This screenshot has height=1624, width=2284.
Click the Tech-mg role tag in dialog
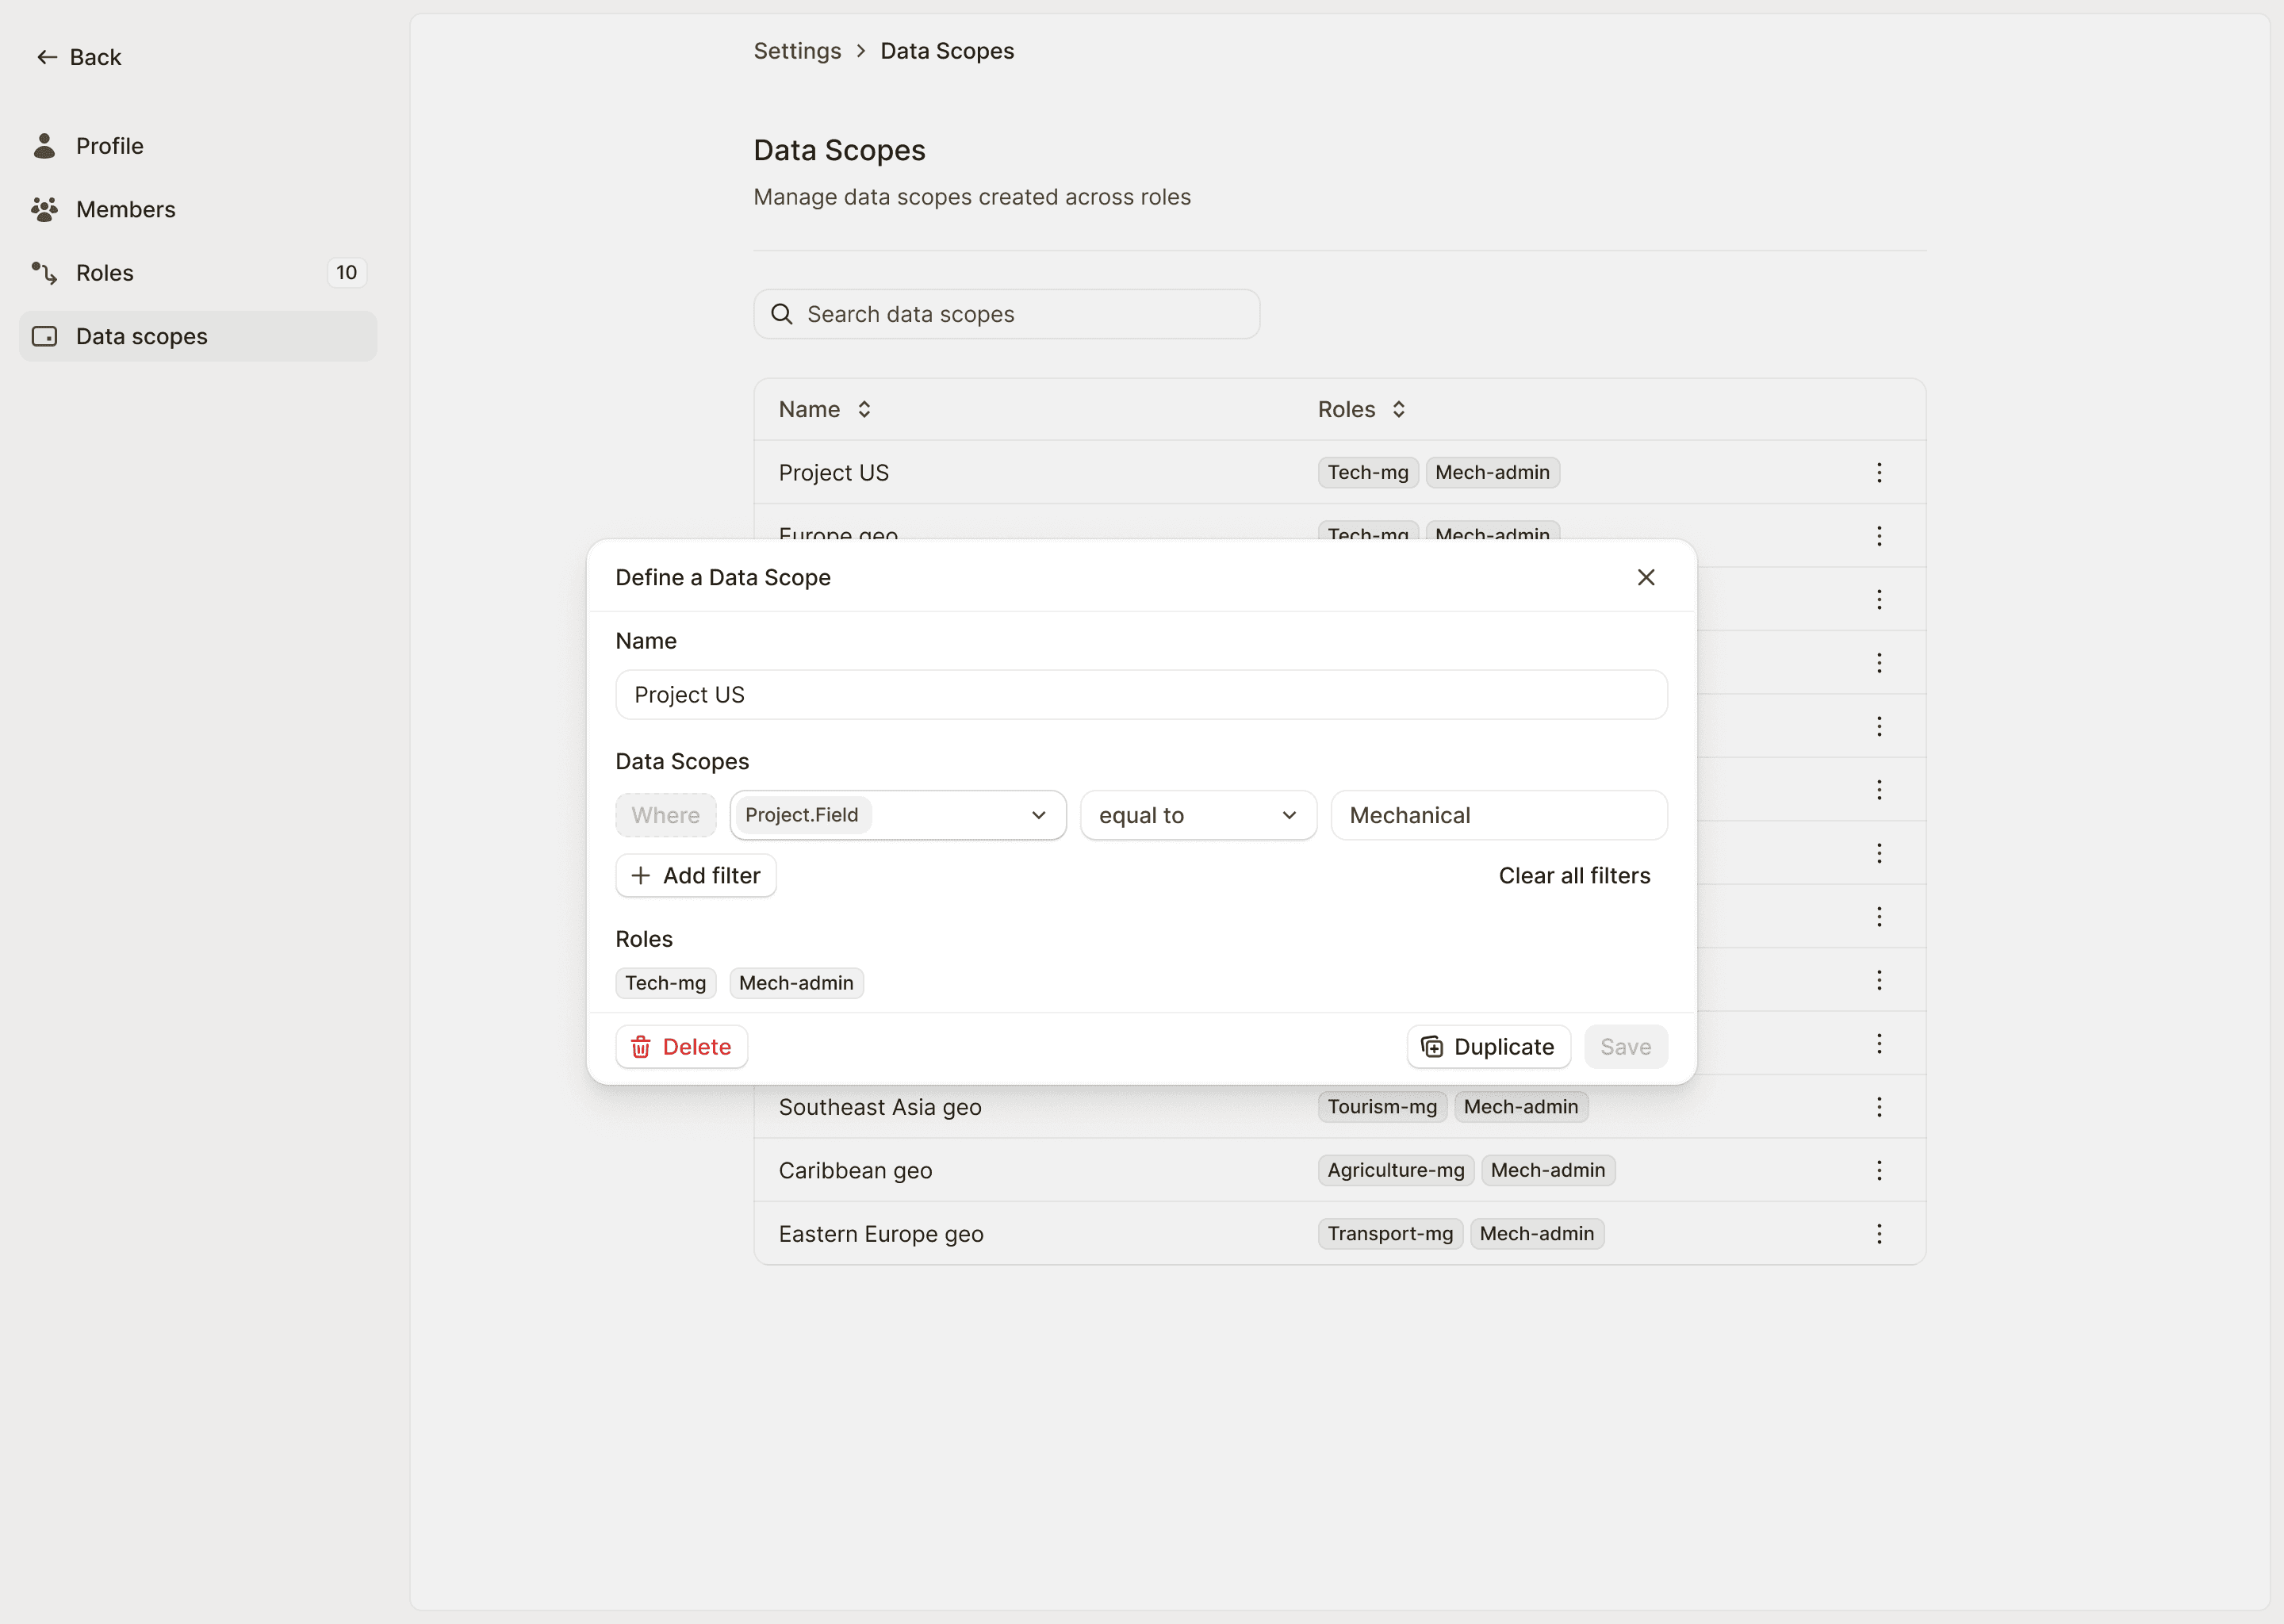(x=665, y=983)
